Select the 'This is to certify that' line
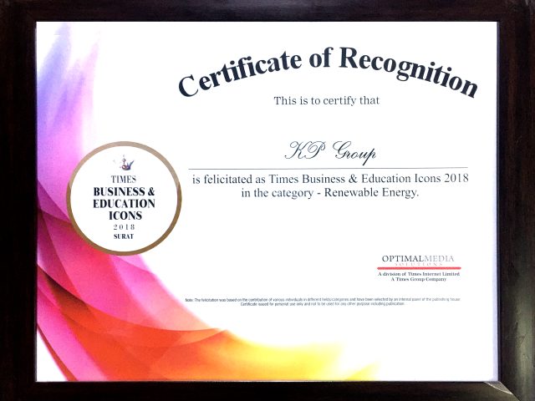The image size is (535, 401). (327, 101)
